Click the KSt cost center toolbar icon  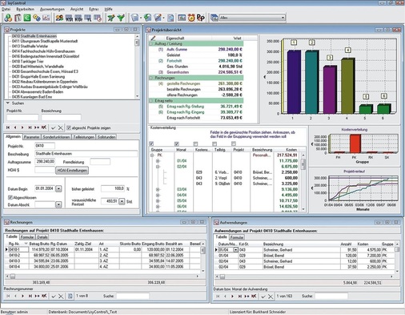(x=69, y=18)
